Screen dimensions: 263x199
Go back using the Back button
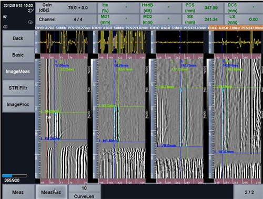pyautogui.click(x=18, y=38)
